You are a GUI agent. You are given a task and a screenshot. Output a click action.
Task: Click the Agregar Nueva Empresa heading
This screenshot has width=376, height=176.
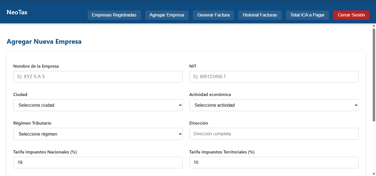point(44,42)
